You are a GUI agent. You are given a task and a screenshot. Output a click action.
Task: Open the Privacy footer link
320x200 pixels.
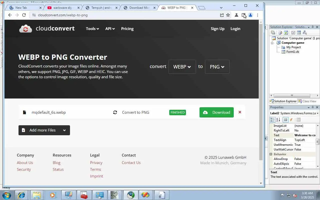point(96,162)
